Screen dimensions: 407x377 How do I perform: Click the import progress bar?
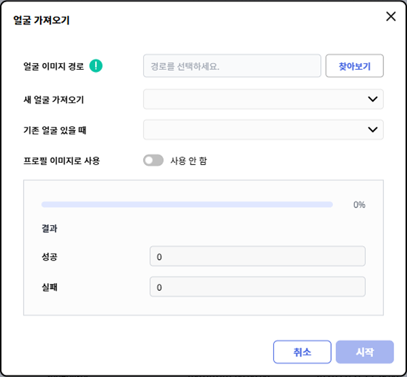187,204
